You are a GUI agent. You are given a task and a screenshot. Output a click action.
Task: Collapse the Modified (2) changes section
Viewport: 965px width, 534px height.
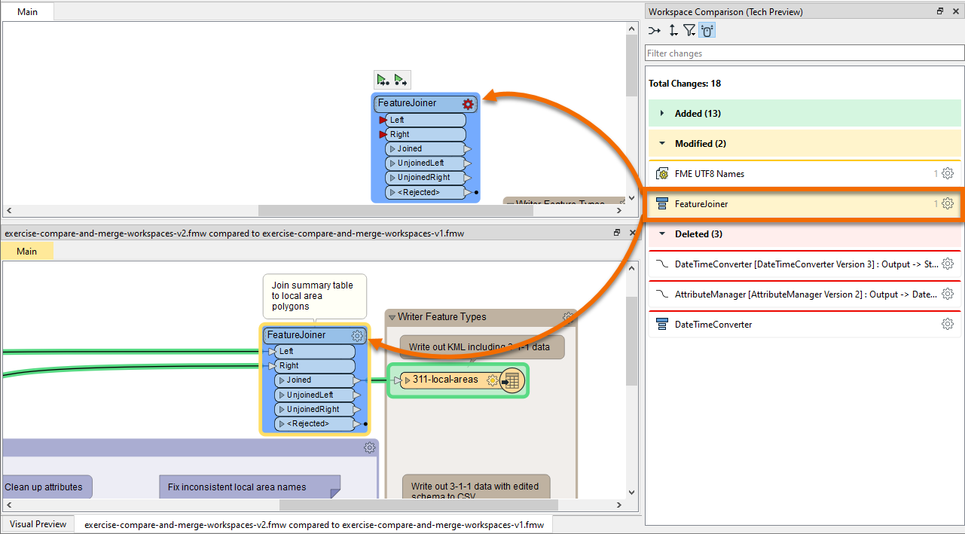(661, 143)
